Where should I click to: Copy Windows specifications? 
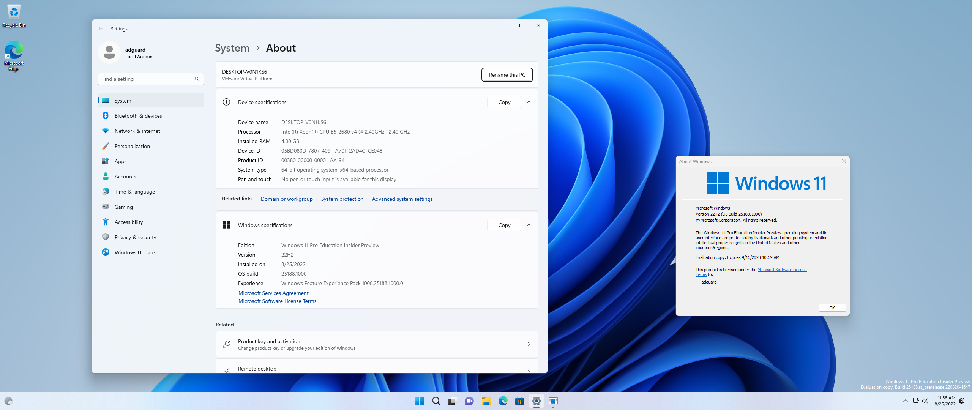coord(504,225)
